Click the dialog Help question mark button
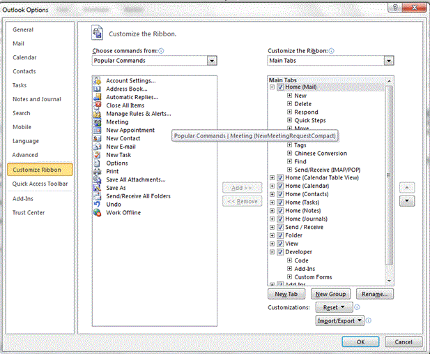This screenshot has height=354, width=430. pyautogui.click(x=394, y=8)
